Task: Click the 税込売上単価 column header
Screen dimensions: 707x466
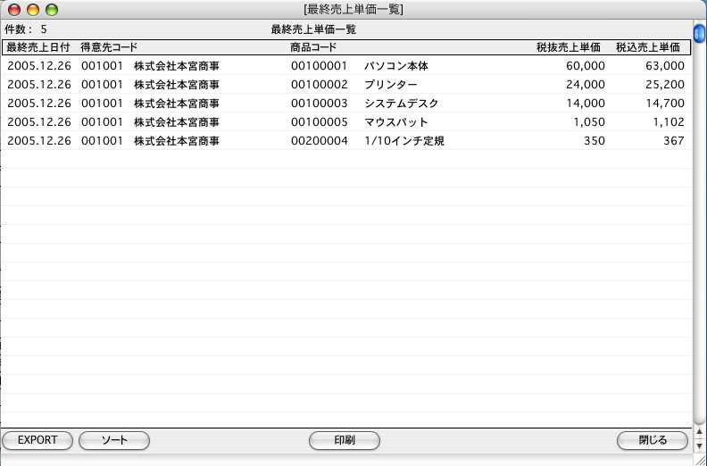Action: coord(648,46)
